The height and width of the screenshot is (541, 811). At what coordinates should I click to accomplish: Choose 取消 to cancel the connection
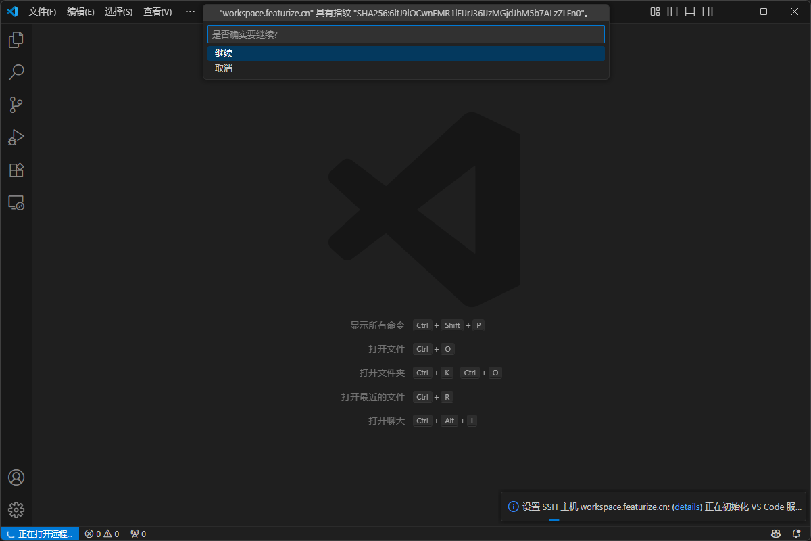[x=406, y=68]
